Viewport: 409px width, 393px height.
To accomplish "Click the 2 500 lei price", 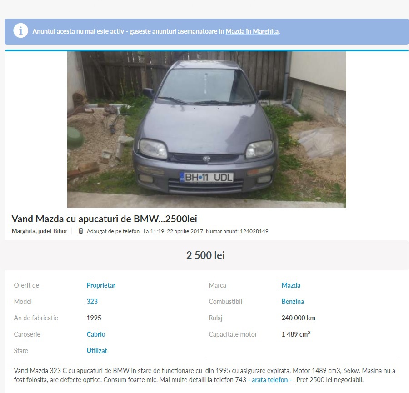I will coord(205,255).
